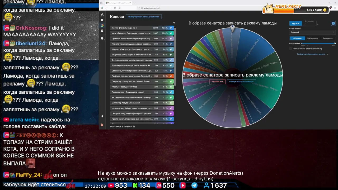Screen dimensions: 338x190
Task: Click the Длительность input field
Action: (310, 23)
